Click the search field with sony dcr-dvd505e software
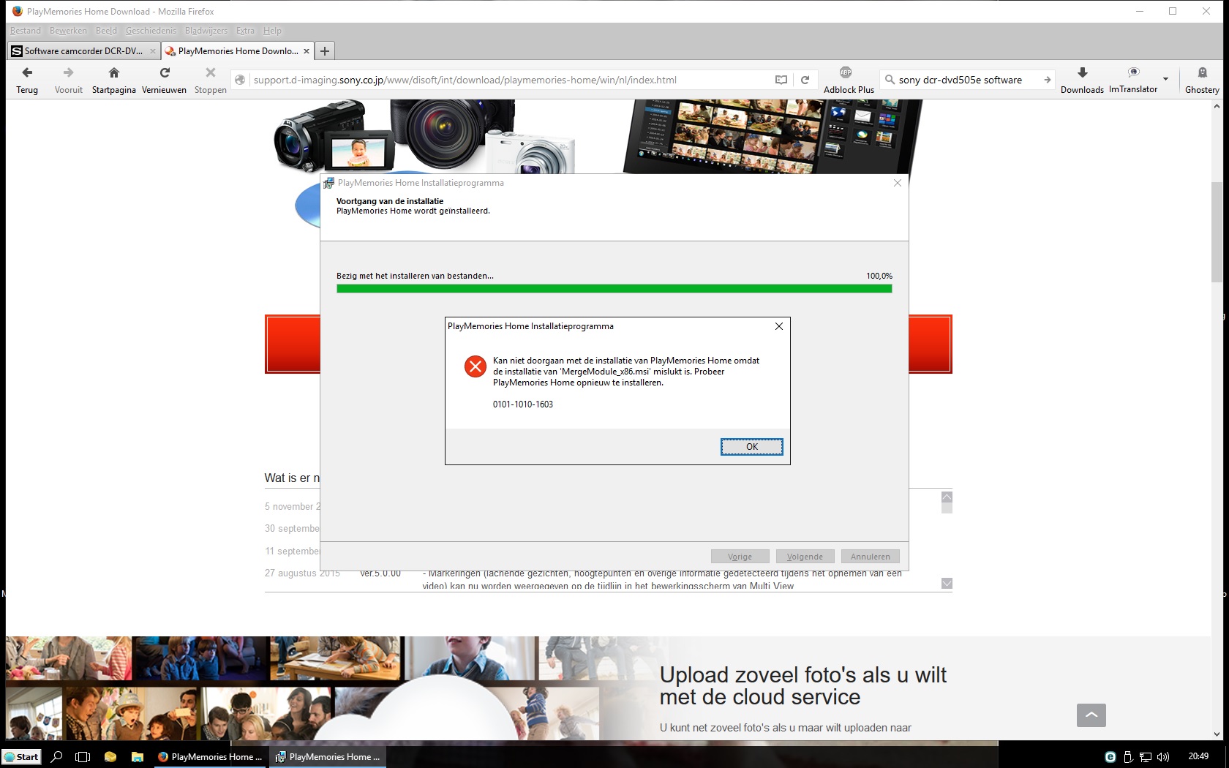This screenshot has height=768, width=1229. coord(967,80)
